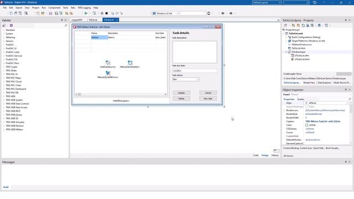354x199 pixels.
Task: Select ToDoList.html in project tree
Action: (299, 48)
